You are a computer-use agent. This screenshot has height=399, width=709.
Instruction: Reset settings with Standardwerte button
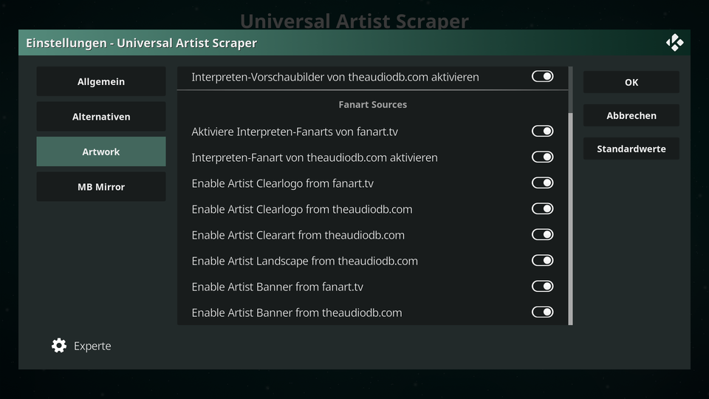point(631,149)
